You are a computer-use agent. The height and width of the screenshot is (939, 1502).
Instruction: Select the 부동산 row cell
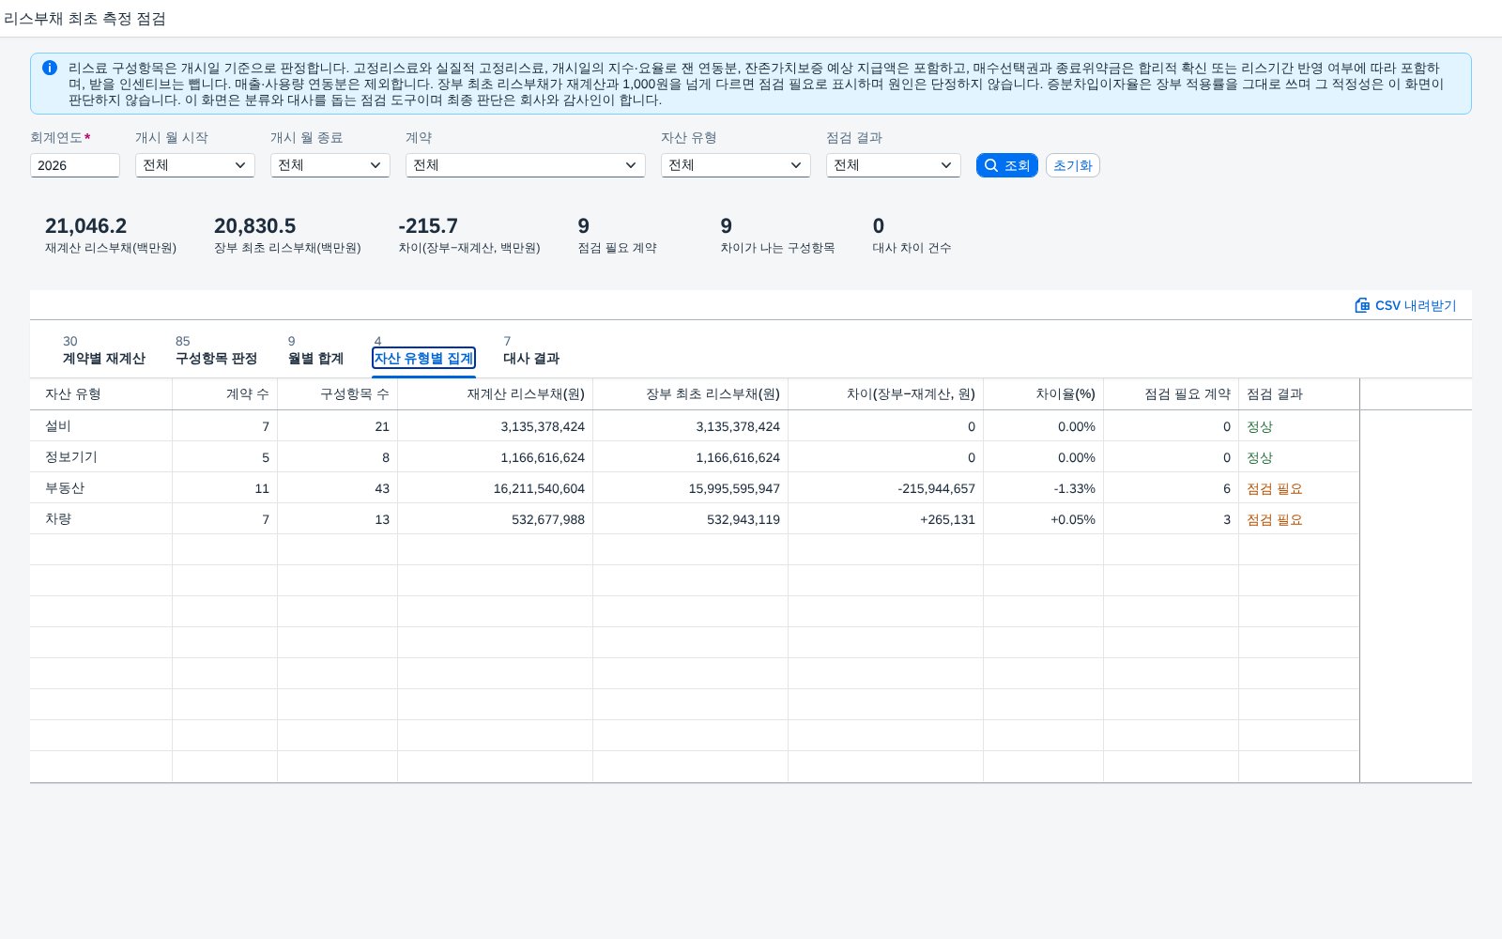101,488
